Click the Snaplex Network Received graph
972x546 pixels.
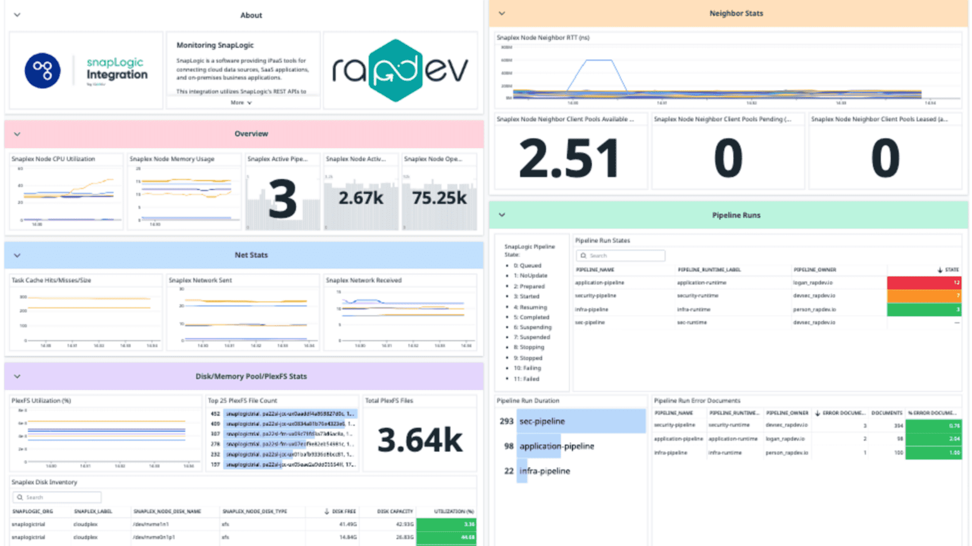coord(400,317)
